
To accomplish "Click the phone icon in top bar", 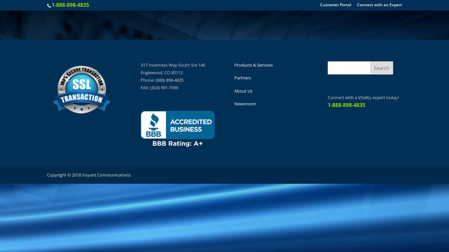I will pos(49,5).
